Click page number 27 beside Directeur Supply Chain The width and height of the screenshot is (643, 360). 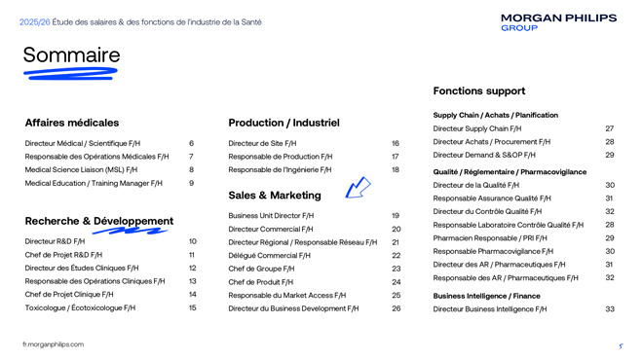(610, 128)
